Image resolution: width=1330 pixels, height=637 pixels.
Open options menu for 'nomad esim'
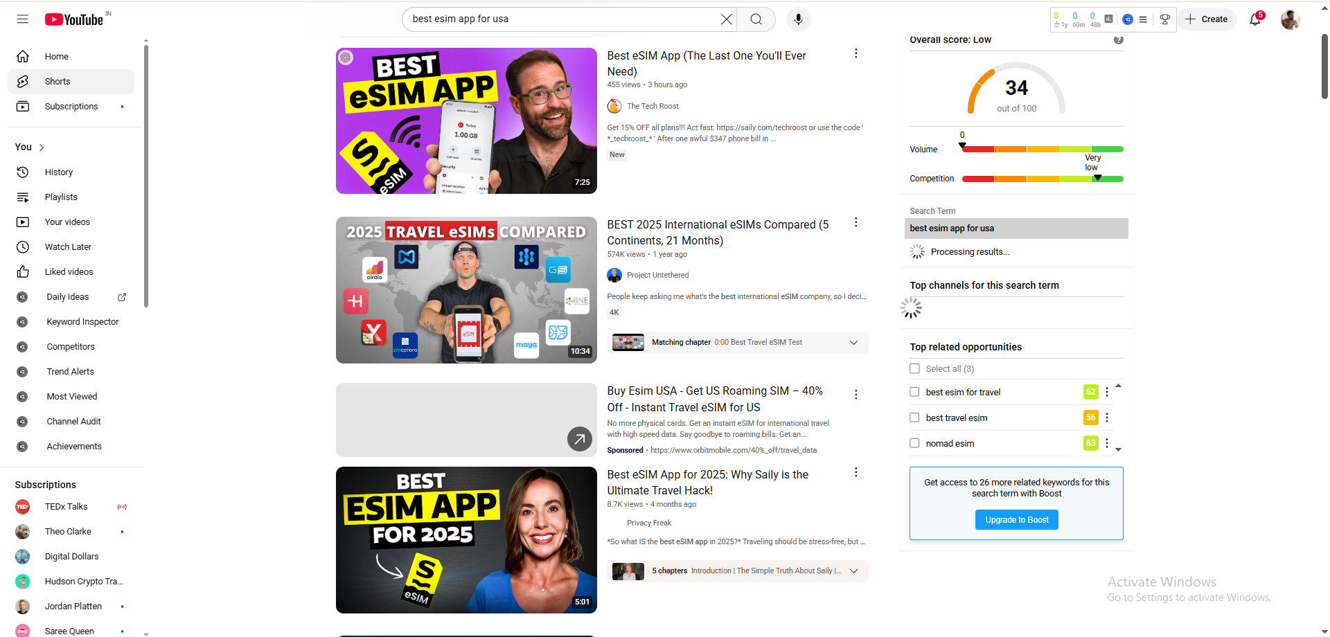[1107, 443]
